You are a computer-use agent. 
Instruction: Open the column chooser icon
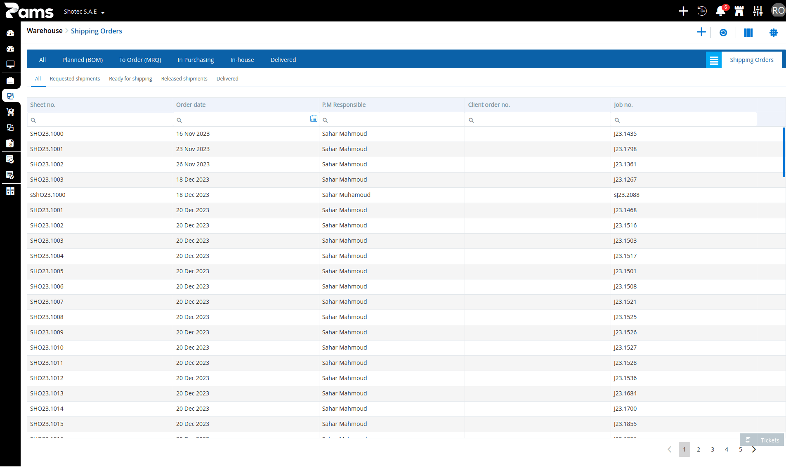(x=748, y=33)
